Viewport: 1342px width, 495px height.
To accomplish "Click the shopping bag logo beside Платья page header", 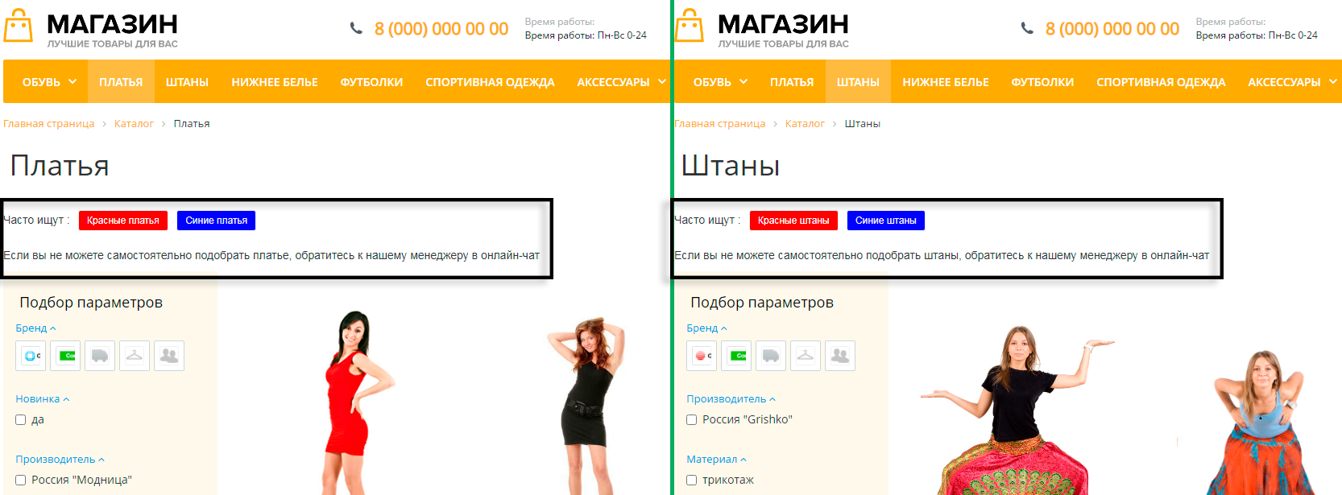I will (18, 26).
